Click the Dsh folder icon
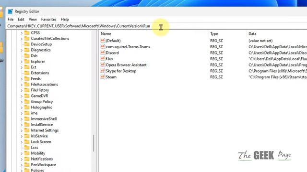Viewport: 307px width, 172px height. [x=27, y=56]
